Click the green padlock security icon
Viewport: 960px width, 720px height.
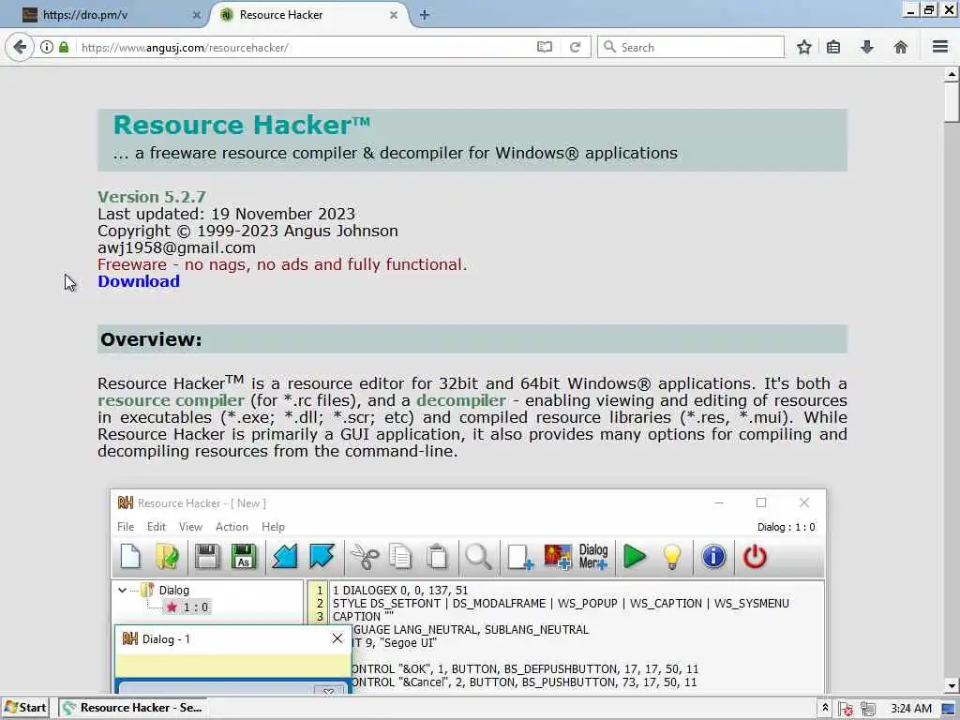pyautogui.click(x=64, y=47)
